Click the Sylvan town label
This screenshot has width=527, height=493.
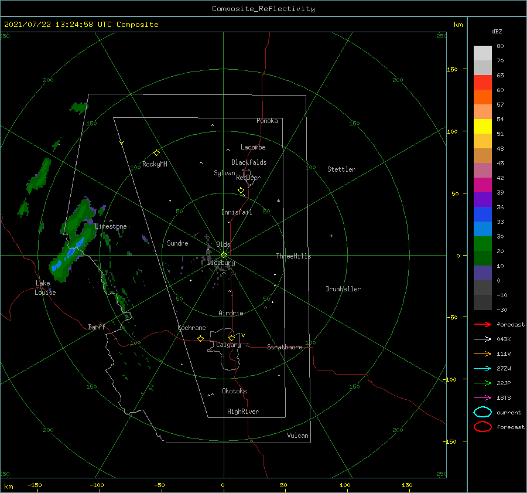click(224, 173)
